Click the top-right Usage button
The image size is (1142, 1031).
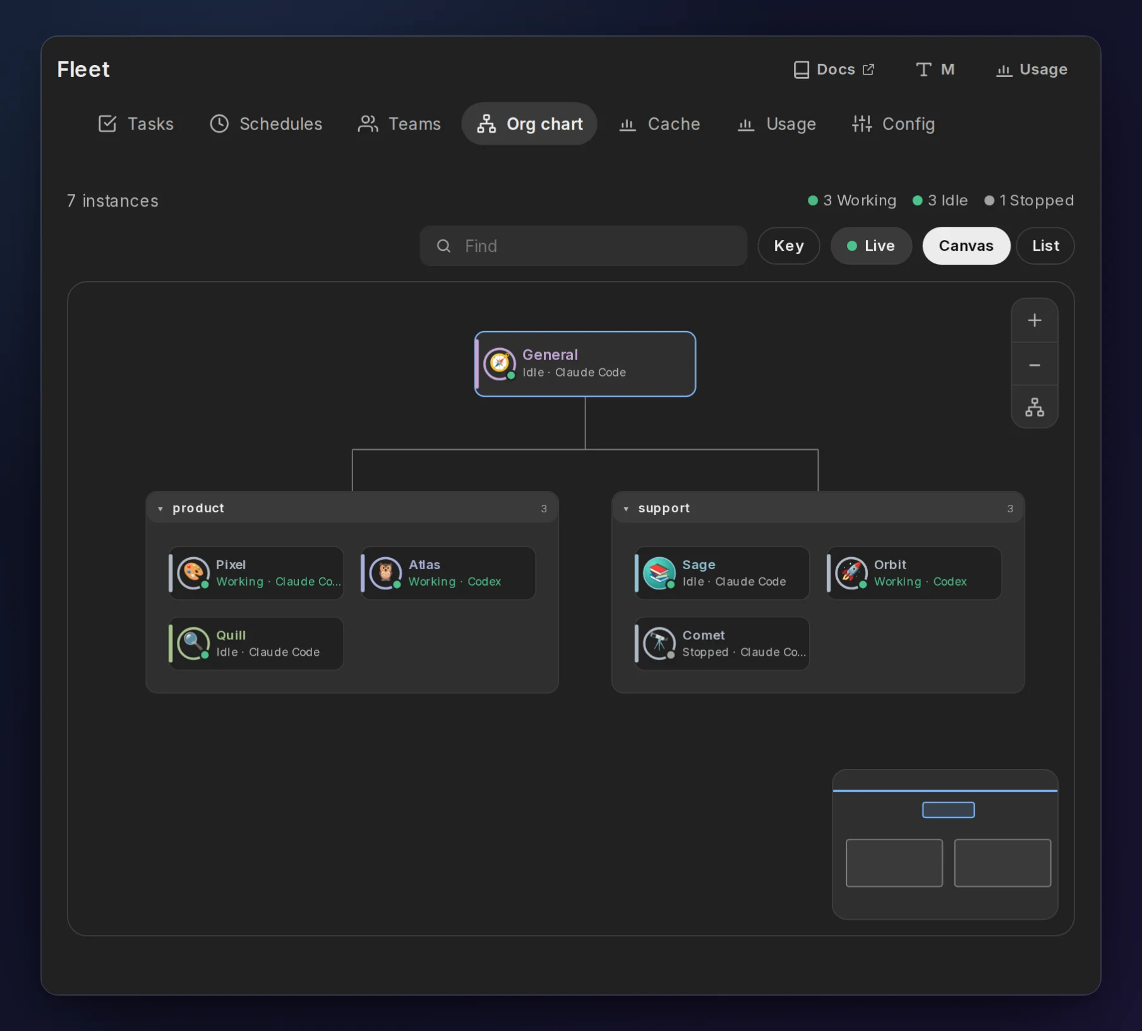(1031, 69)
